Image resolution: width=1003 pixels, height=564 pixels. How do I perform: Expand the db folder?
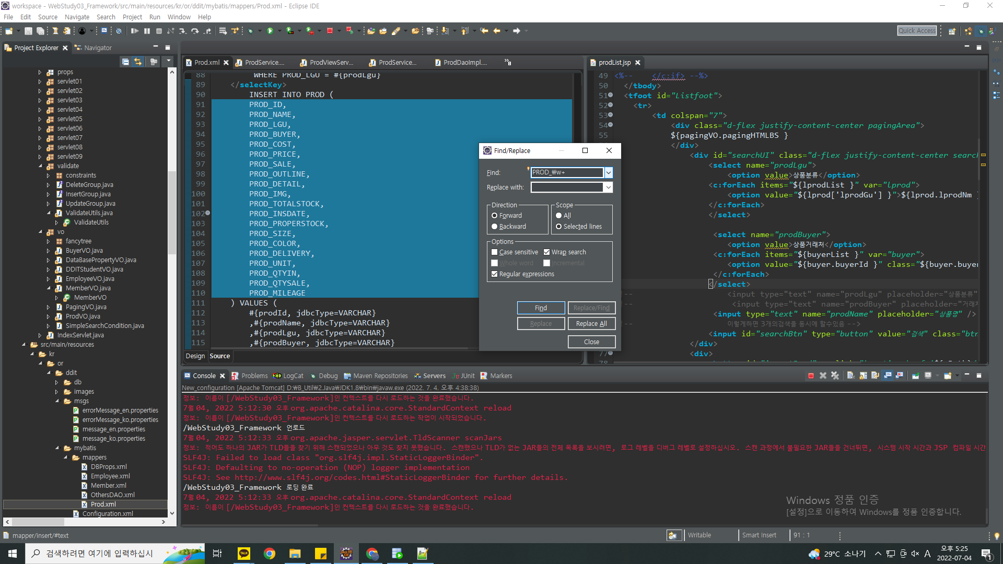tap(57, 382)
